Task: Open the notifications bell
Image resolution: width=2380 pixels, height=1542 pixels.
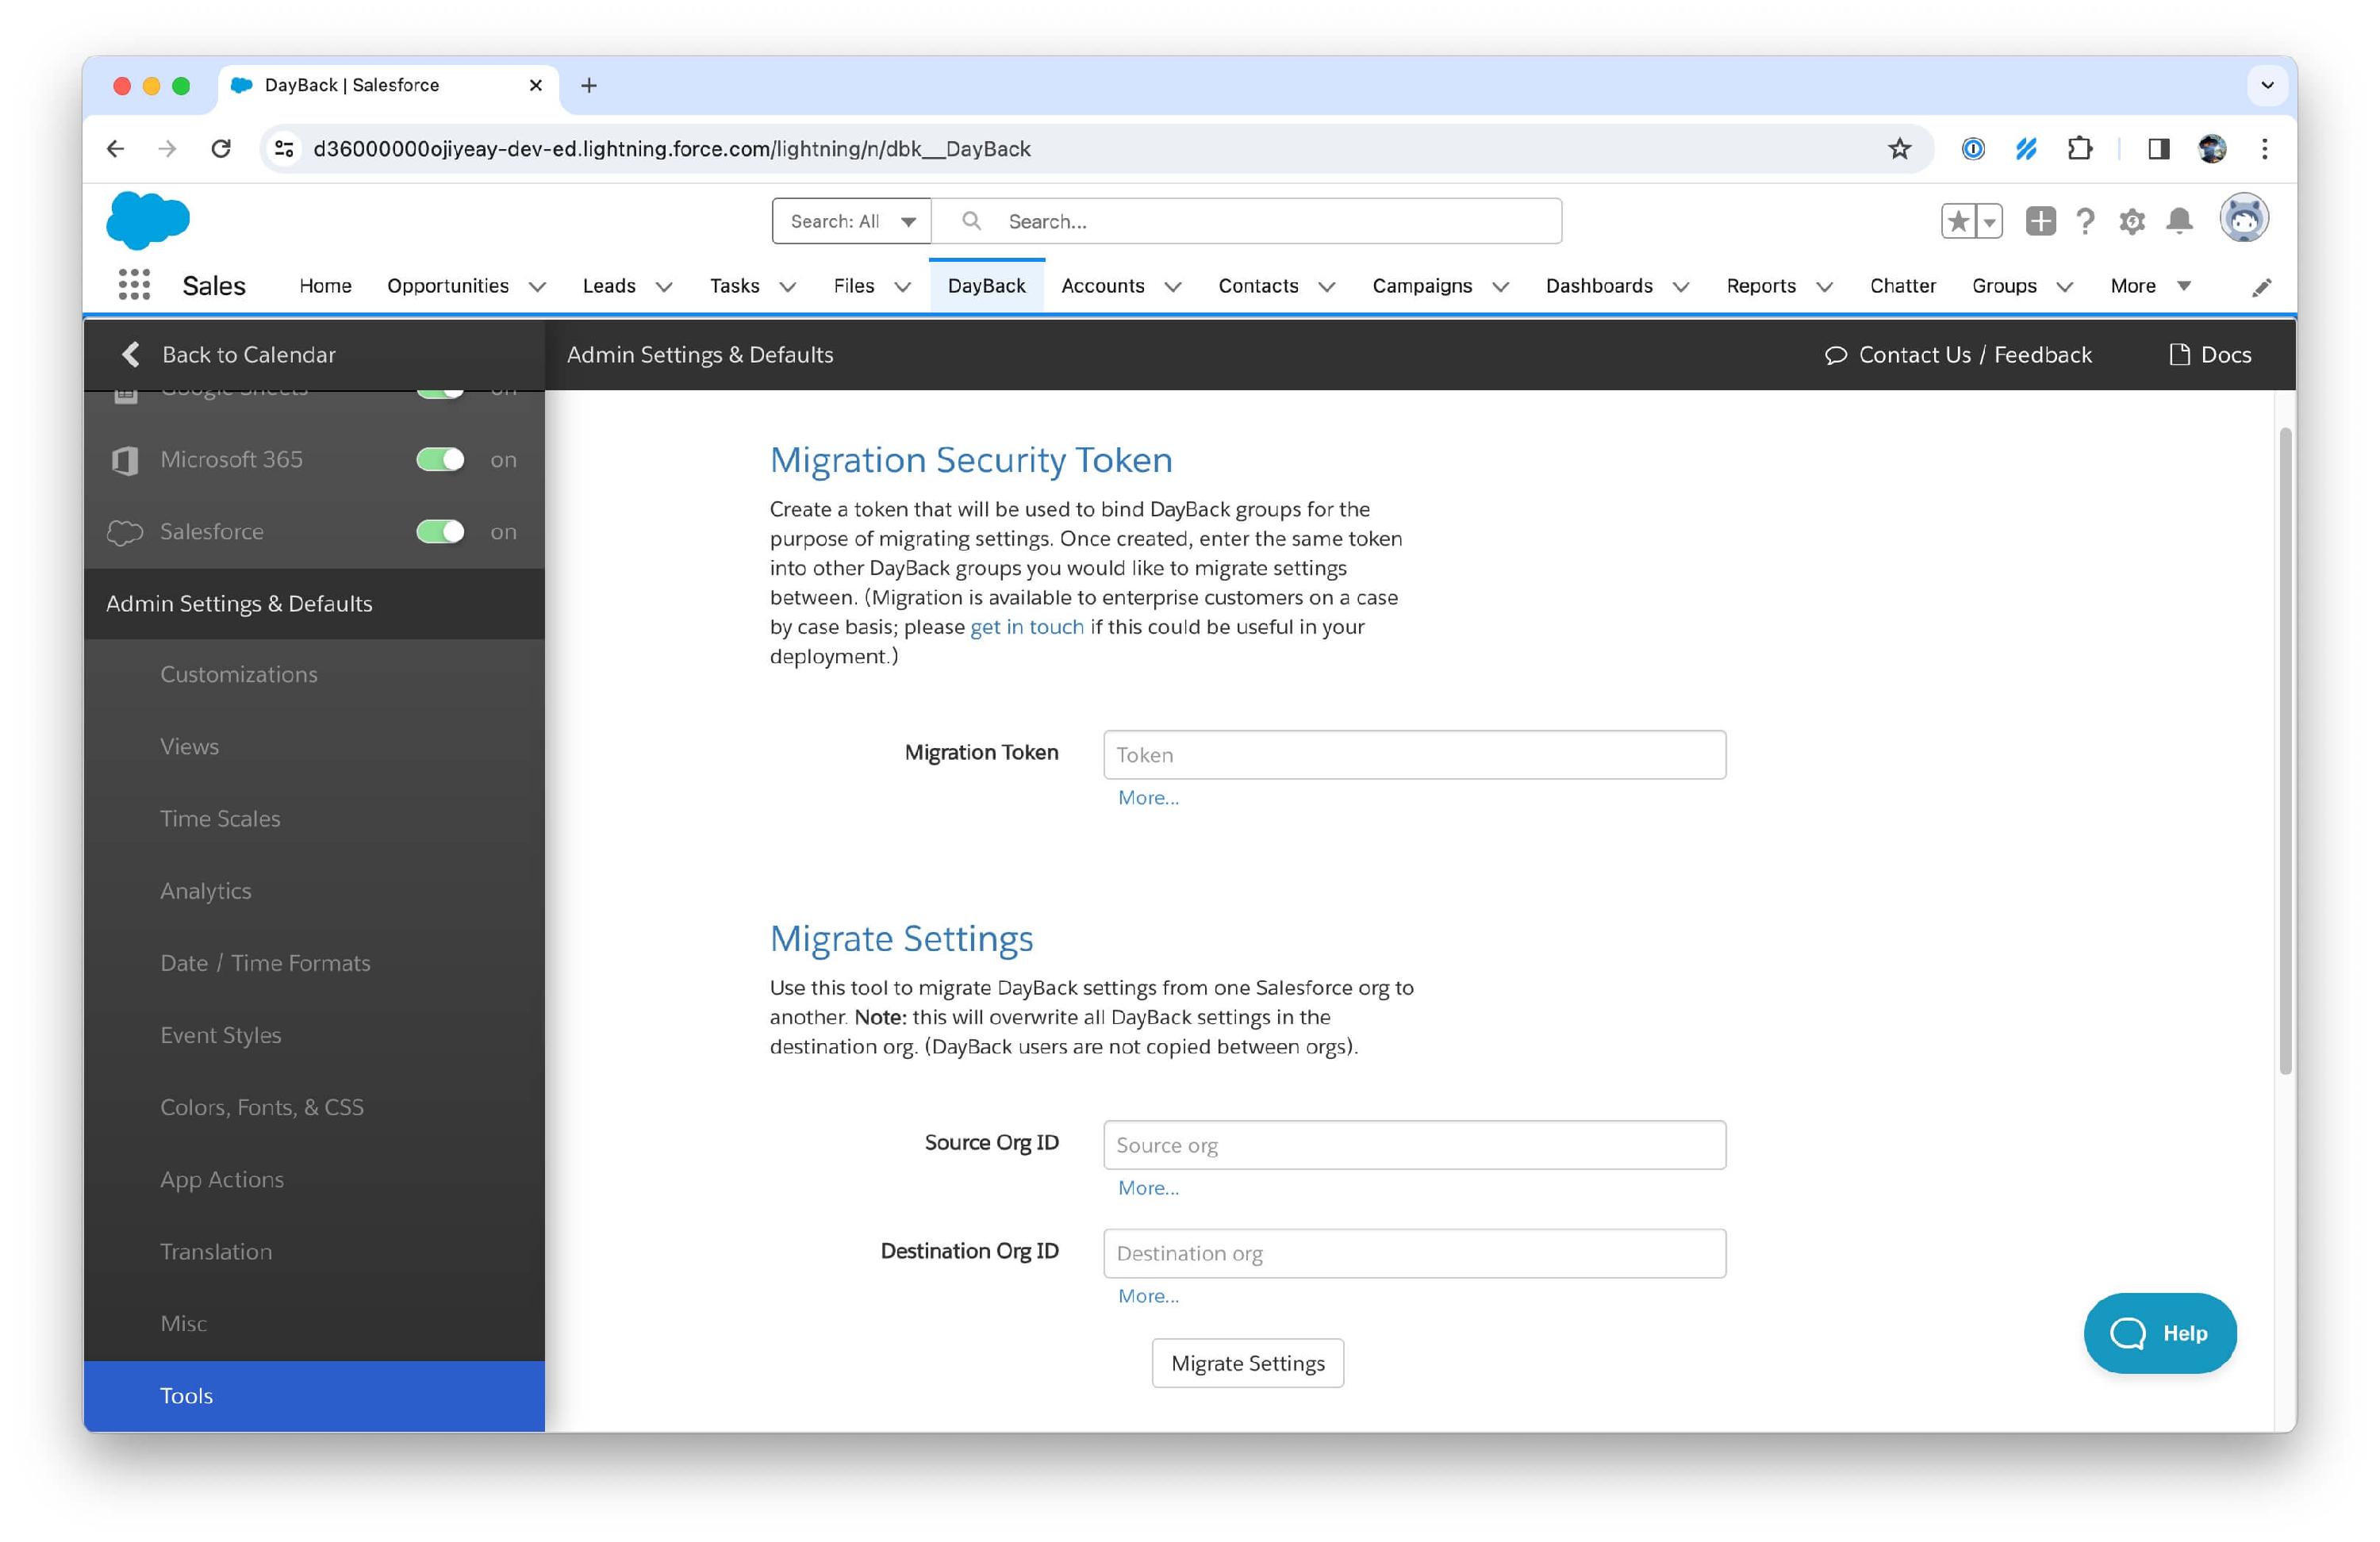Action: pyautogui.click(x=2179, y=221)
